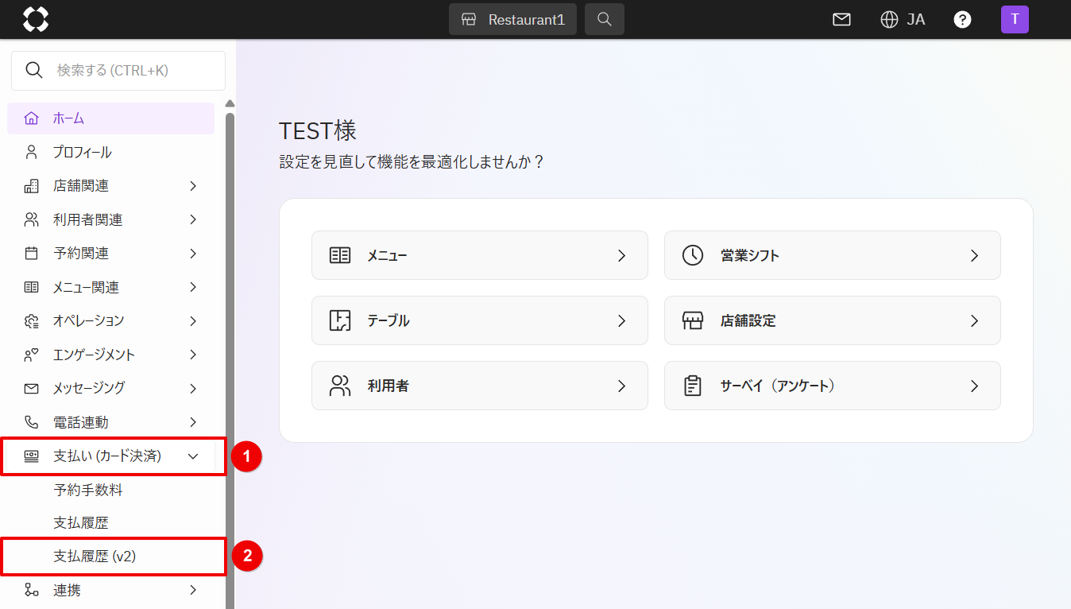Expand the エンゲージメント chevron
The image size is (1071, 609).
[193, 355]
